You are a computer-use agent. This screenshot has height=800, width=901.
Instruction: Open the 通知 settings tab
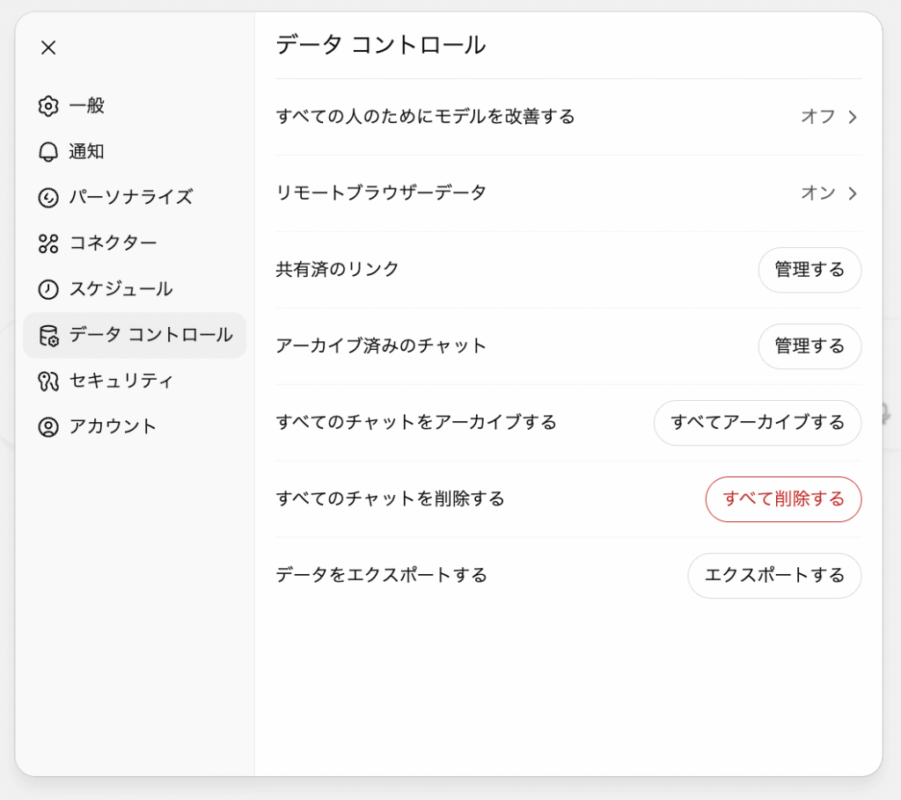click(87, 152)
